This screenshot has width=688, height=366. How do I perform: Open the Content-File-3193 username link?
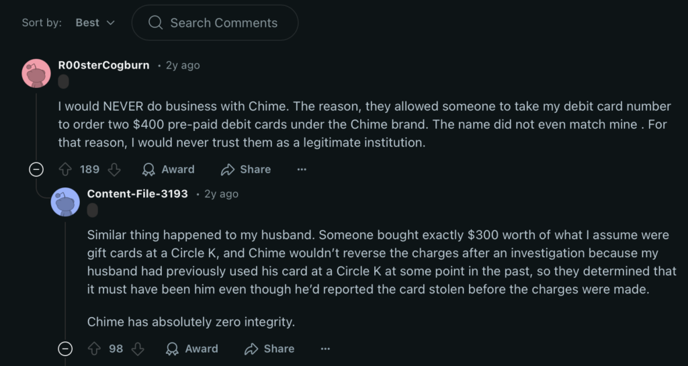pos(137,193)
